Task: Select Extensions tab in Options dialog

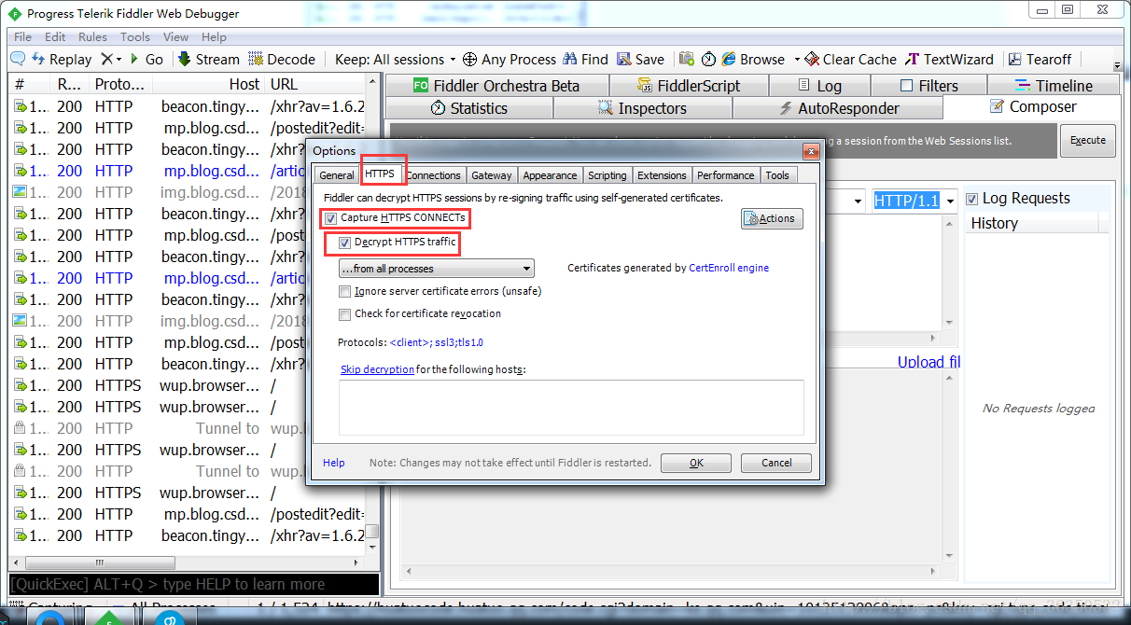Action: [662, 175]
